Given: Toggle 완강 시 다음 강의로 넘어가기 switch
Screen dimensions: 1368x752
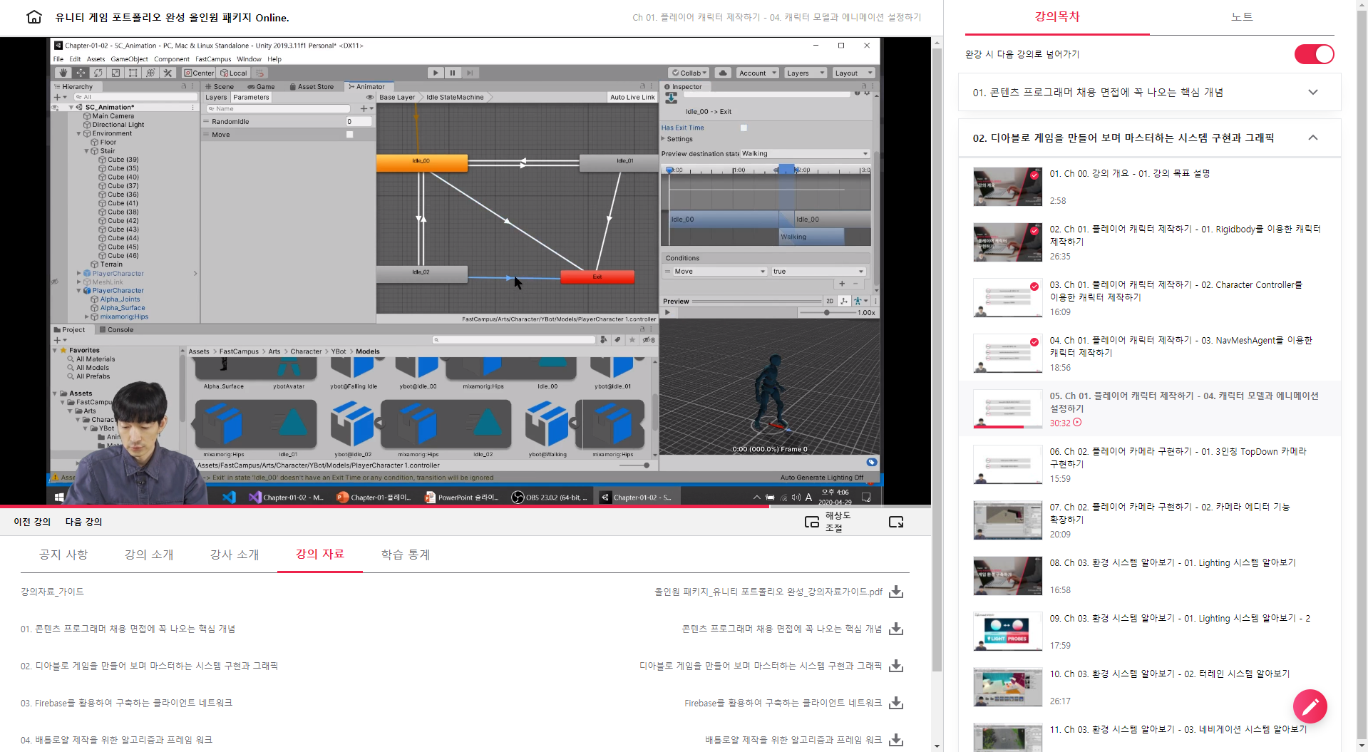Looking at the screenshot, I should pyautogui.click(x=1314, y=54).
